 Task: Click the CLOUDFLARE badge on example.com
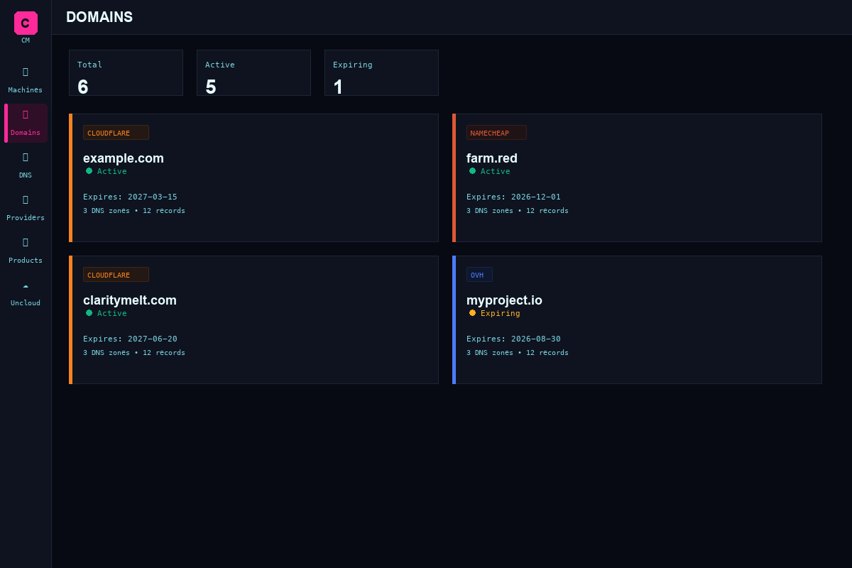click(x=116, y=133)
